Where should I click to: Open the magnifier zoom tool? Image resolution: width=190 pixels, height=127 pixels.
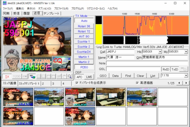70,77
